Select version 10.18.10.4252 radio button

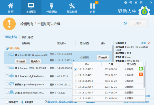tap(75, 69)
